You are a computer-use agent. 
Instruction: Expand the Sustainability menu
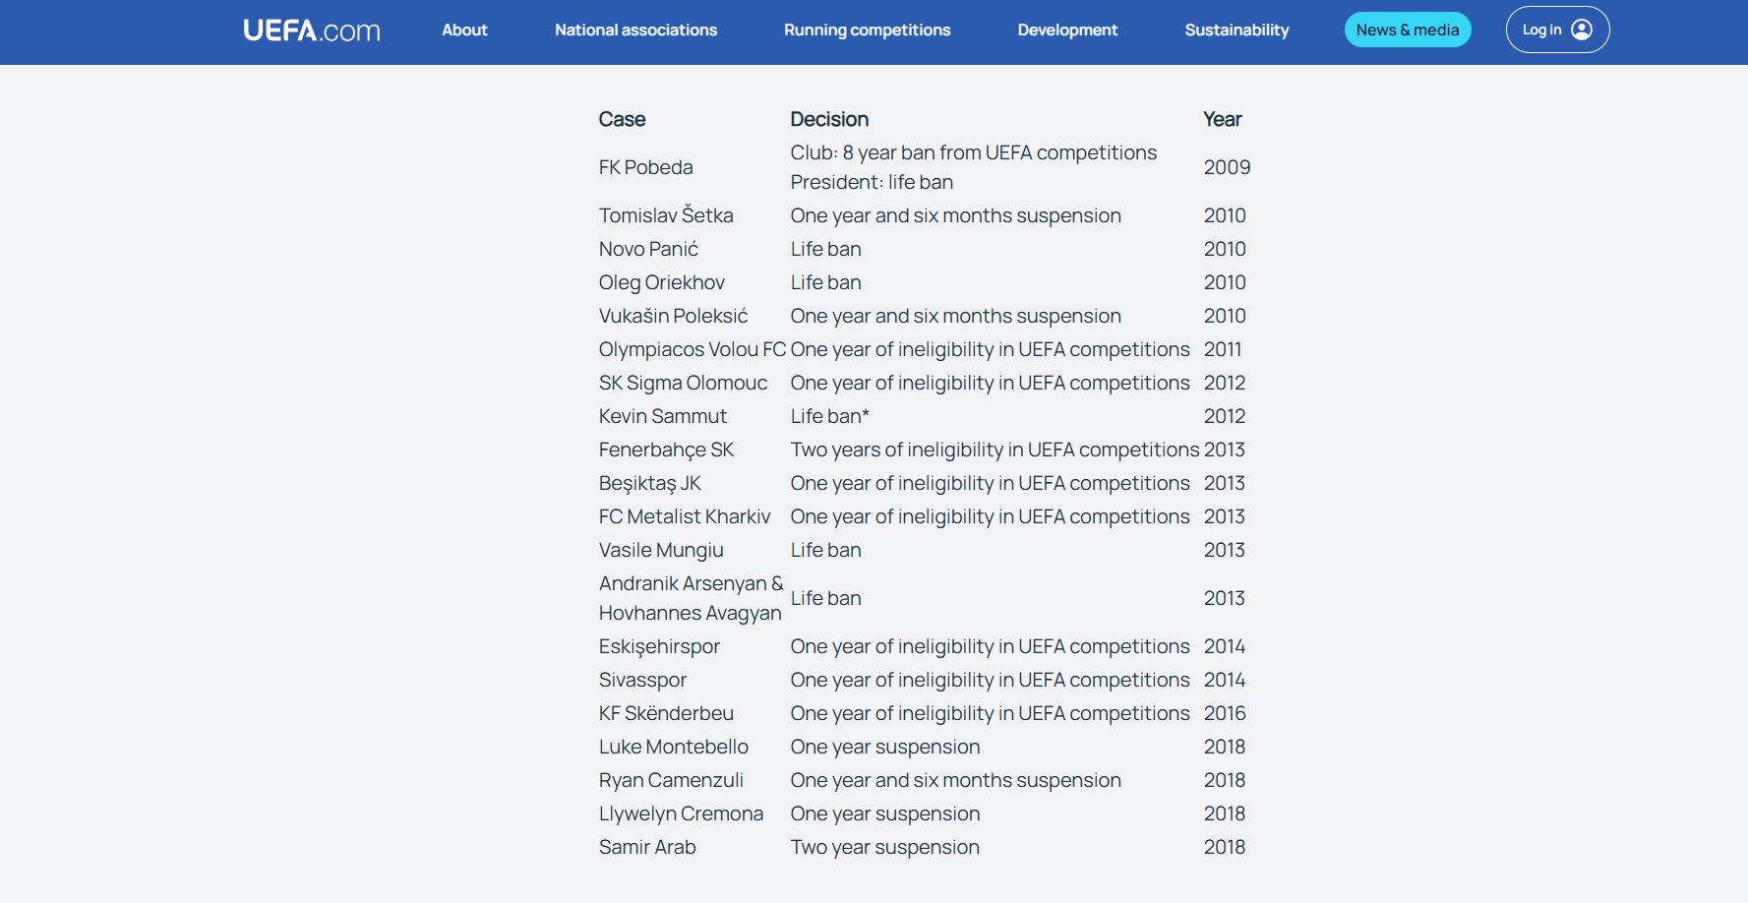coord(1236,30)
